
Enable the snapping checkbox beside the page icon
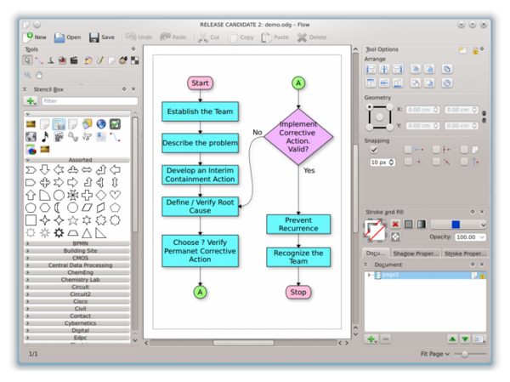click(x=464, y=150)
